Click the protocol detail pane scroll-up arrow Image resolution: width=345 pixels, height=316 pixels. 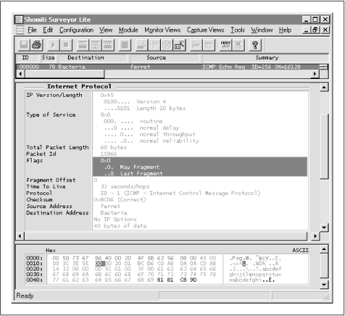click(x=324, y=87)
